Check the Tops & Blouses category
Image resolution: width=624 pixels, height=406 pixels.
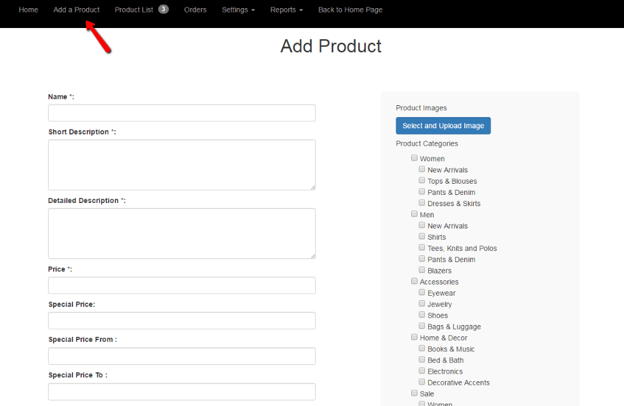422,181
